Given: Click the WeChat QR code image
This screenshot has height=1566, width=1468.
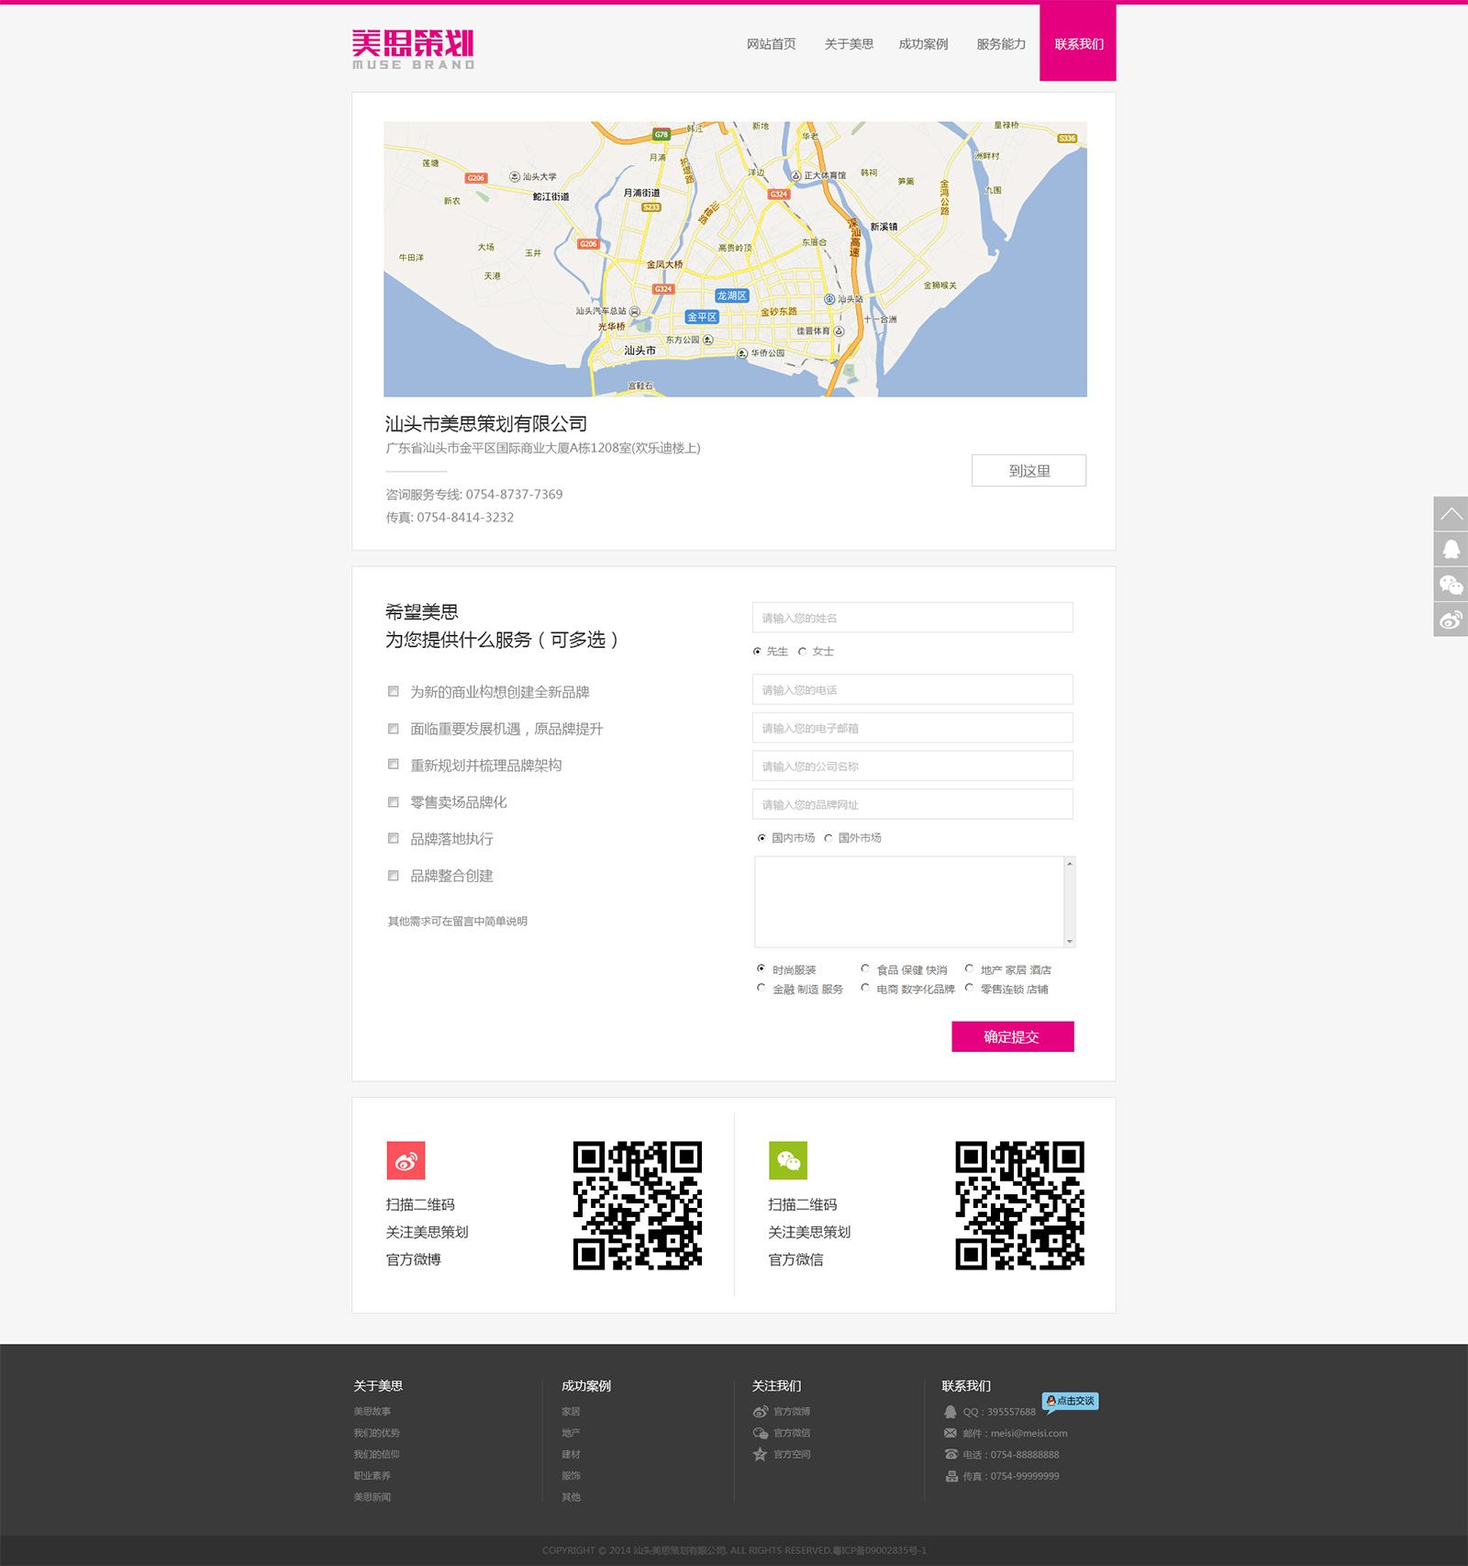Looking at the screenshot, I should tap(1019, 1205).
